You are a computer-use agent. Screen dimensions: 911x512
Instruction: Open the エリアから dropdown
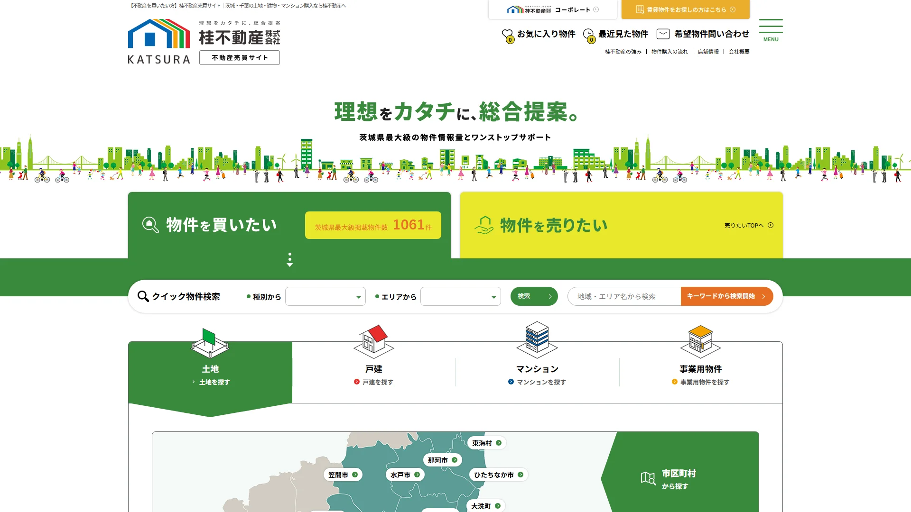click(461, 296)
